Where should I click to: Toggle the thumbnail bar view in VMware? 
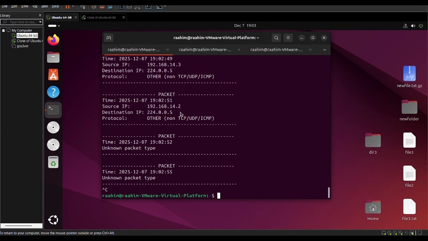pyautogui.click(x=129, y=6)
